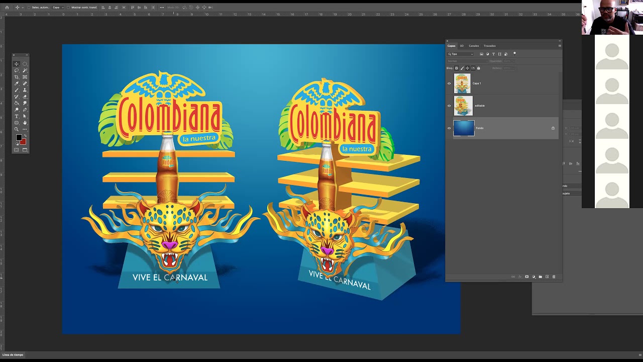Image resolution: width=643 pixels, height=362 pixels.
Task: Select the Rounded Rectangle shape tool
Action: coord(17,123)
